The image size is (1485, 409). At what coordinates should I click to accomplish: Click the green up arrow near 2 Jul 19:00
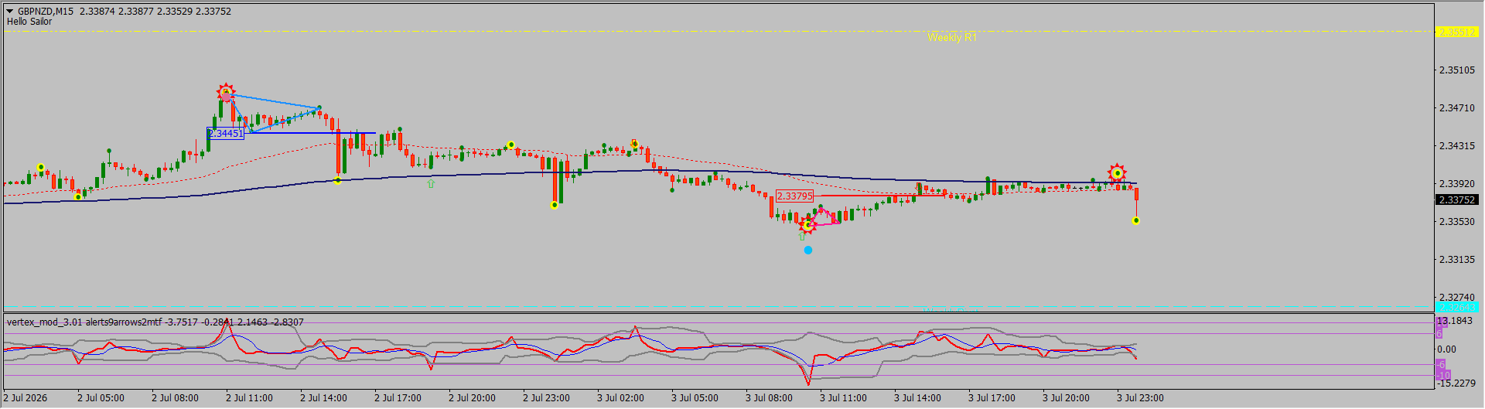pyautogui.click(x=431, y=184)
